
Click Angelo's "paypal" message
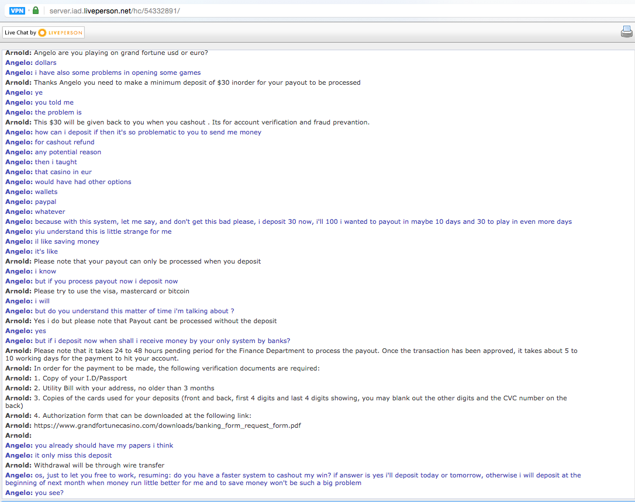coord(46,202)
